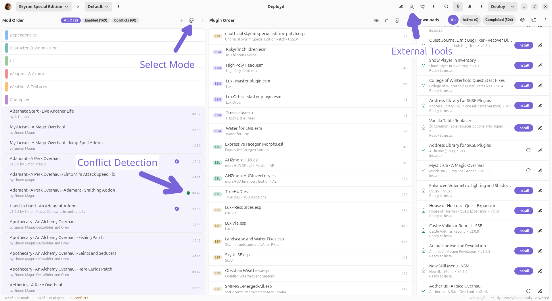Viewport: 552px width, 301px height.
Task: Select the Completed (506) downloads filter
Action: [x=499, y=20]
